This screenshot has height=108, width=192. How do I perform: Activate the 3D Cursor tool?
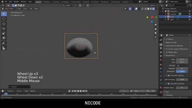click(x=4, y=19)
